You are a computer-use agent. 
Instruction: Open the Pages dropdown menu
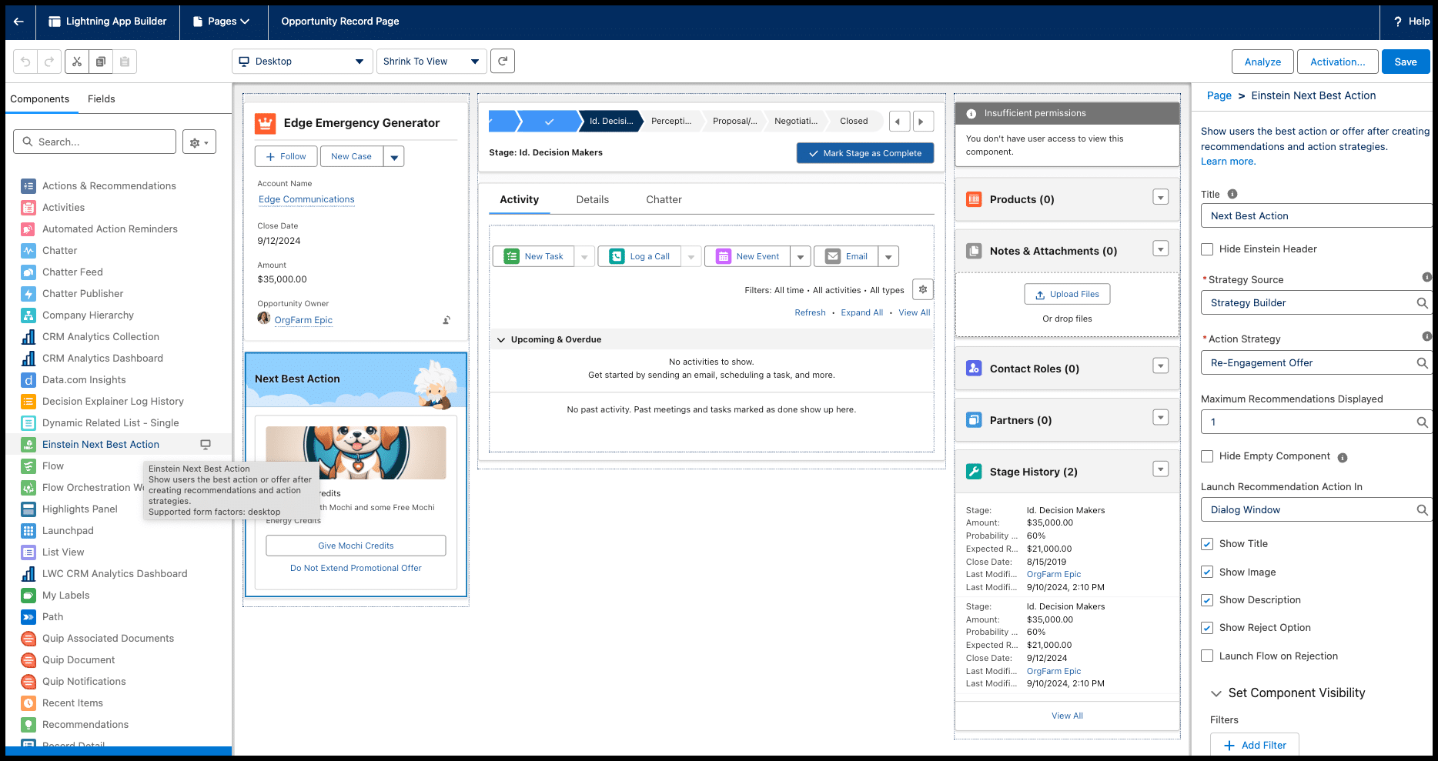[222, 22]
